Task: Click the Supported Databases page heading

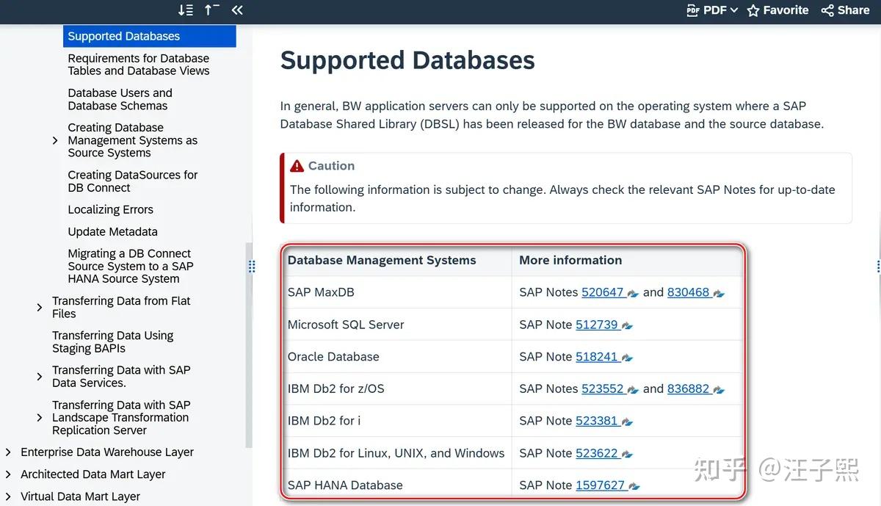Action: [407, 60]
